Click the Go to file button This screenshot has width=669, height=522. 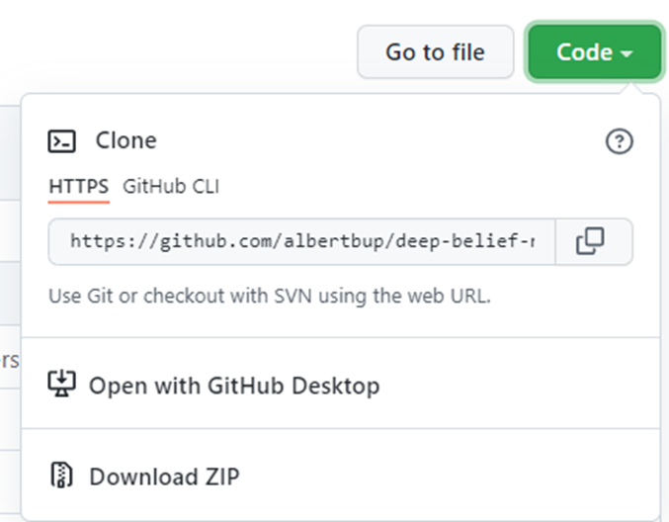tap(435, 51)
